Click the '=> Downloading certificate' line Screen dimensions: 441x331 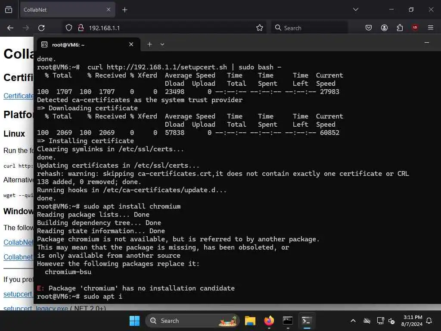[87, 108]
